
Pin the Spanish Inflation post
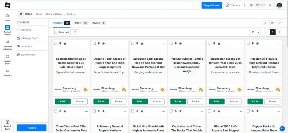tap(60, 43)
